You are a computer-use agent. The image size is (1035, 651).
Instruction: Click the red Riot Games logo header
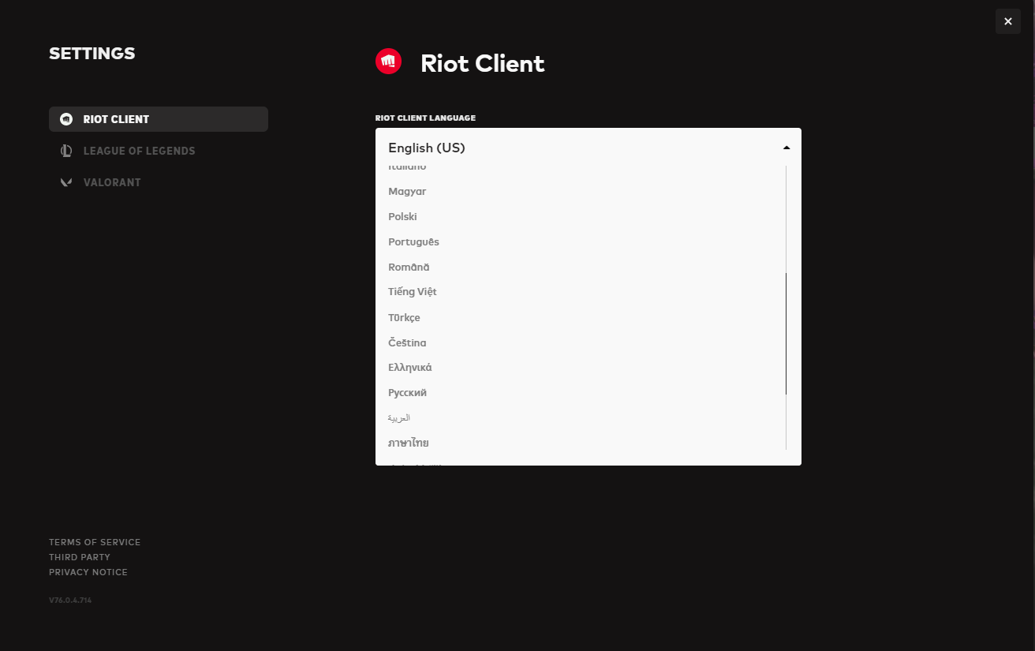(x=388, y=62)
